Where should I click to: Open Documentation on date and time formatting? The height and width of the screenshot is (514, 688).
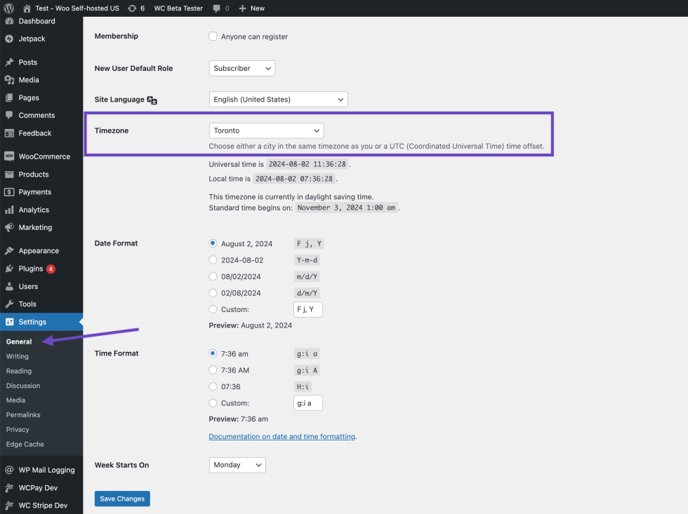point(282,436)
